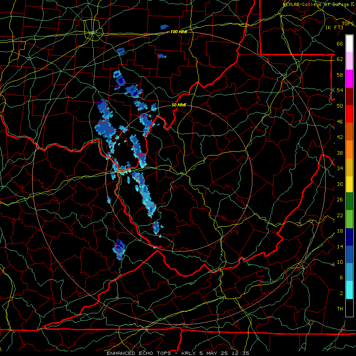The width and height of the screenshot is (356, 356).
Task: Click the 'KRLX' radar site identifier
Action: click(x=189, y=353)
